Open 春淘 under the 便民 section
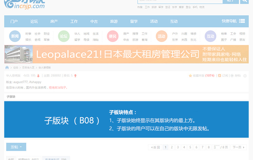253x160 pixels. (x=144, y=40)
